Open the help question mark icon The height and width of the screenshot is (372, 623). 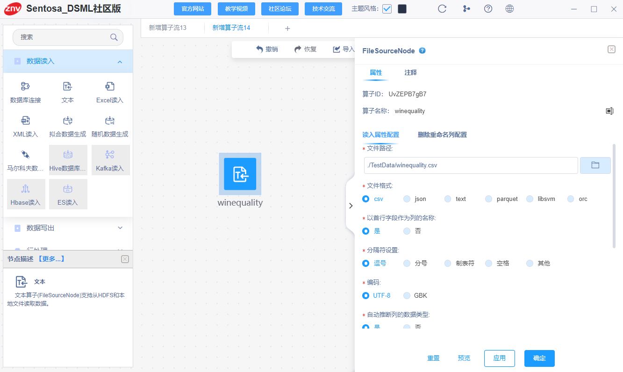click(x=488, y=8)
